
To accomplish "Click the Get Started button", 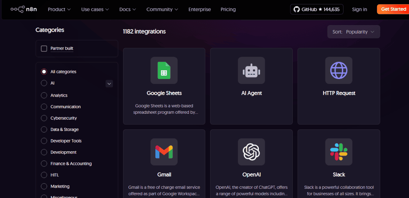I will 393,9.
